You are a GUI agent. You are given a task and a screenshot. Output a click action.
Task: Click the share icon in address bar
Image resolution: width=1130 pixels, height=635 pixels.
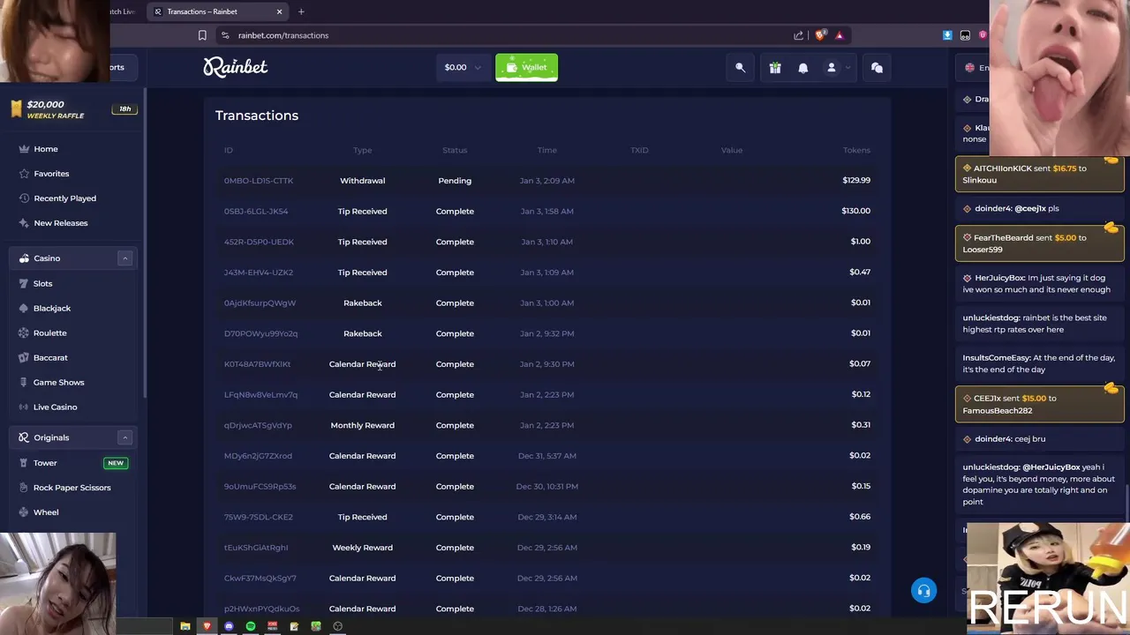(x=799, y=35)
